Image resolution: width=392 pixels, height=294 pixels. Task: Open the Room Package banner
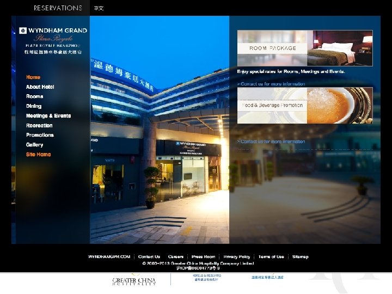(305, 48)
